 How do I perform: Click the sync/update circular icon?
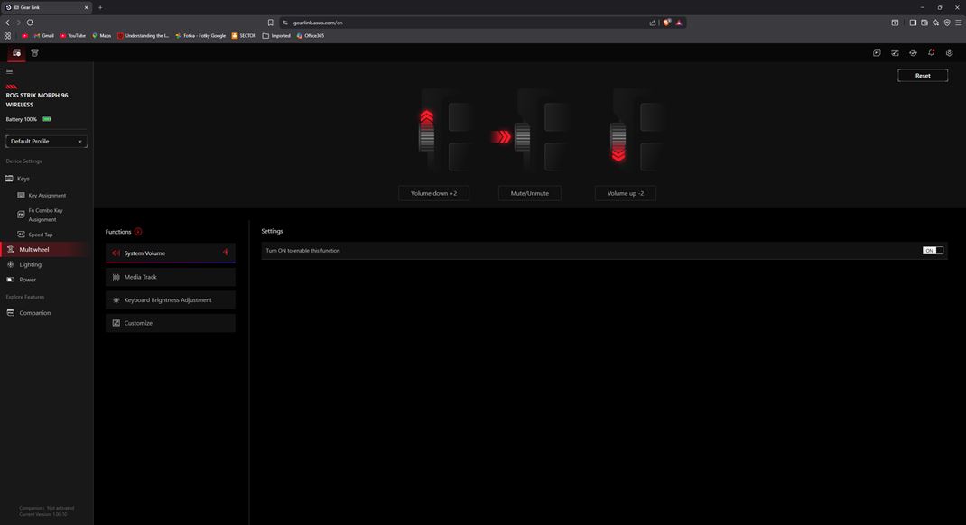[913, 53]
